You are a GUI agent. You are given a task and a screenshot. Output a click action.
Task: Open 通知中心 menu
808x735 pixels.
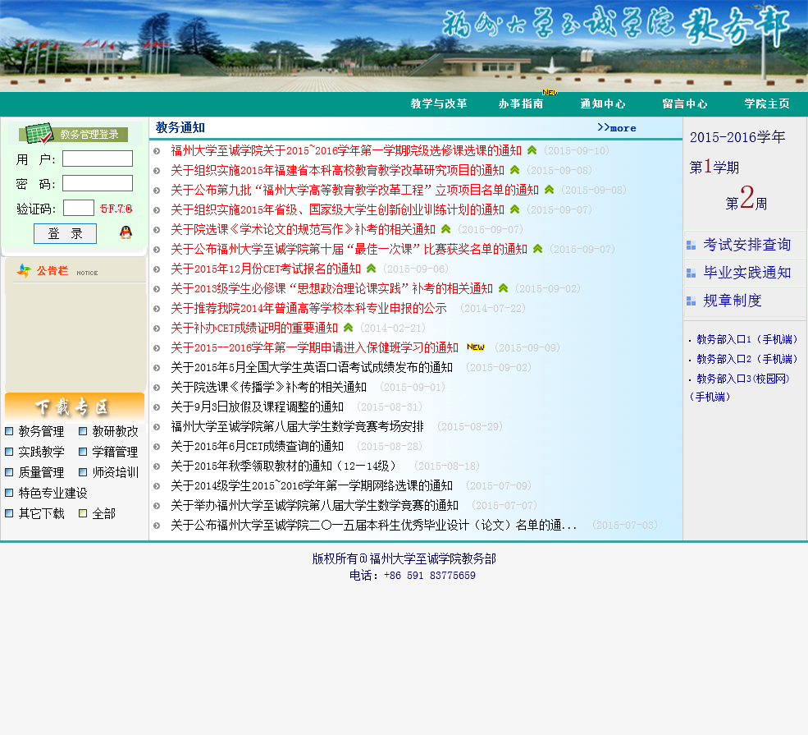click(x=603, y=103)
